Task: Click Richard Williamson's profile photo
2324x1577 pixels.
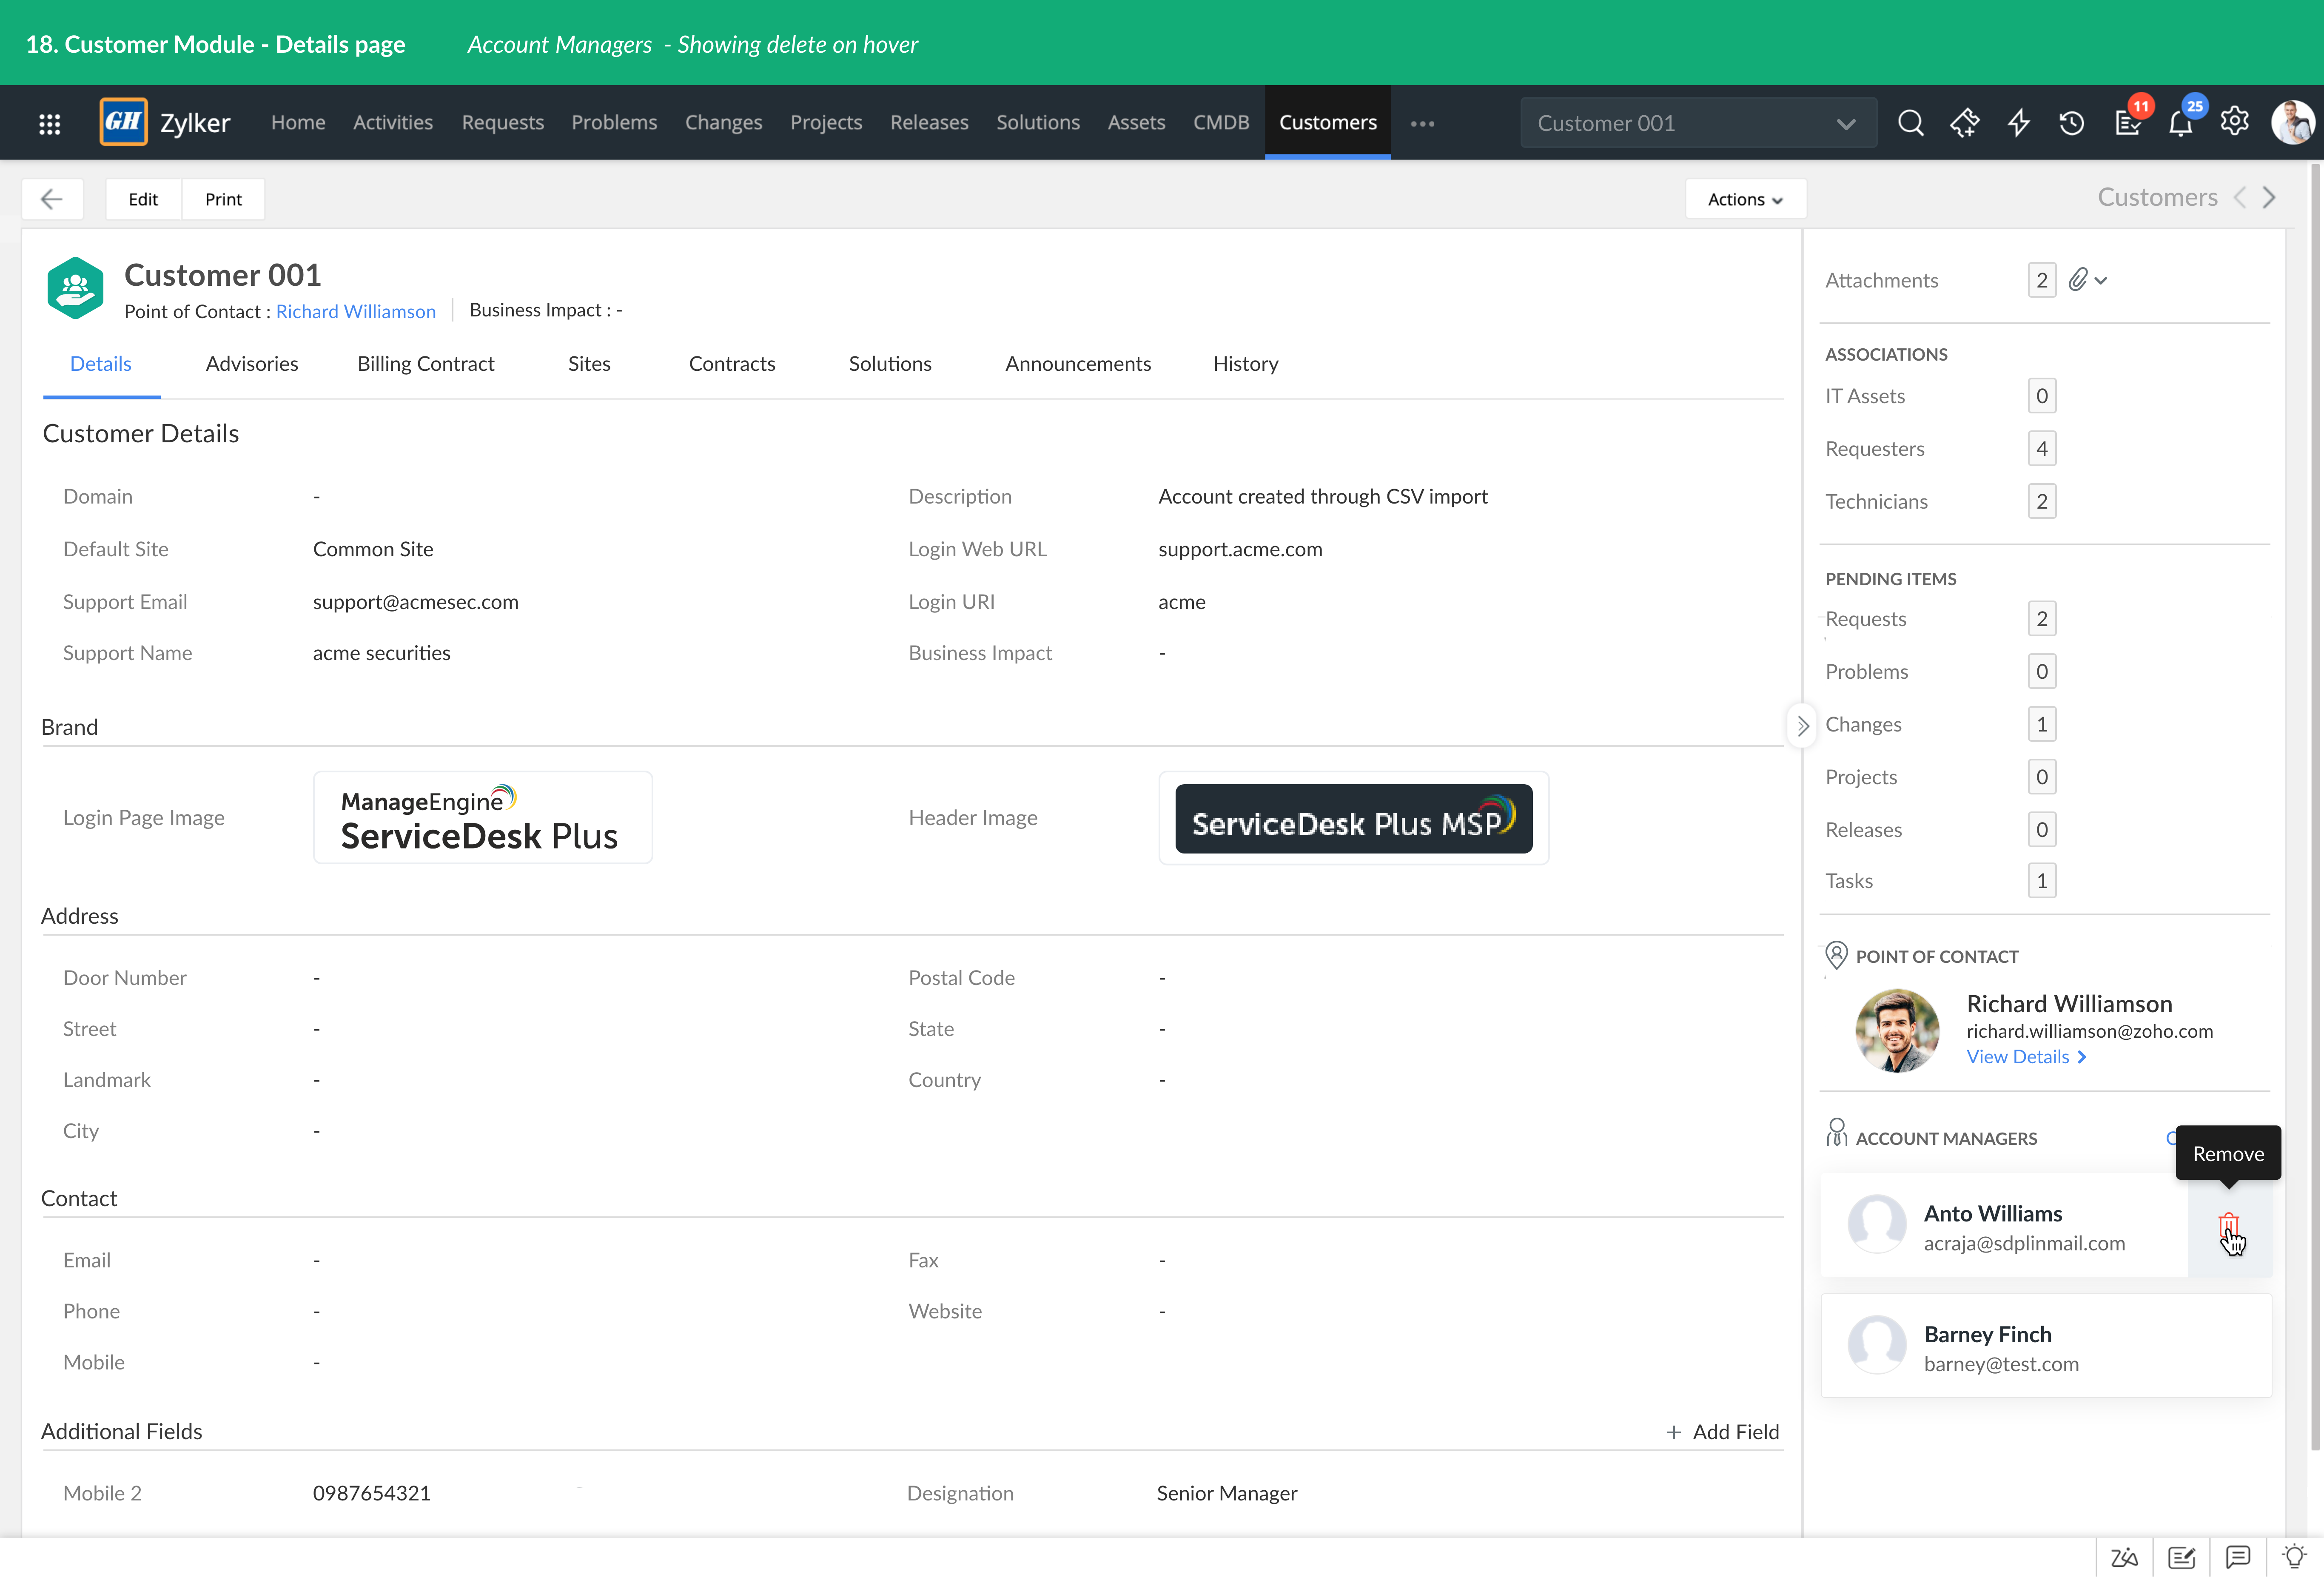Action: coord(1897,1030)
